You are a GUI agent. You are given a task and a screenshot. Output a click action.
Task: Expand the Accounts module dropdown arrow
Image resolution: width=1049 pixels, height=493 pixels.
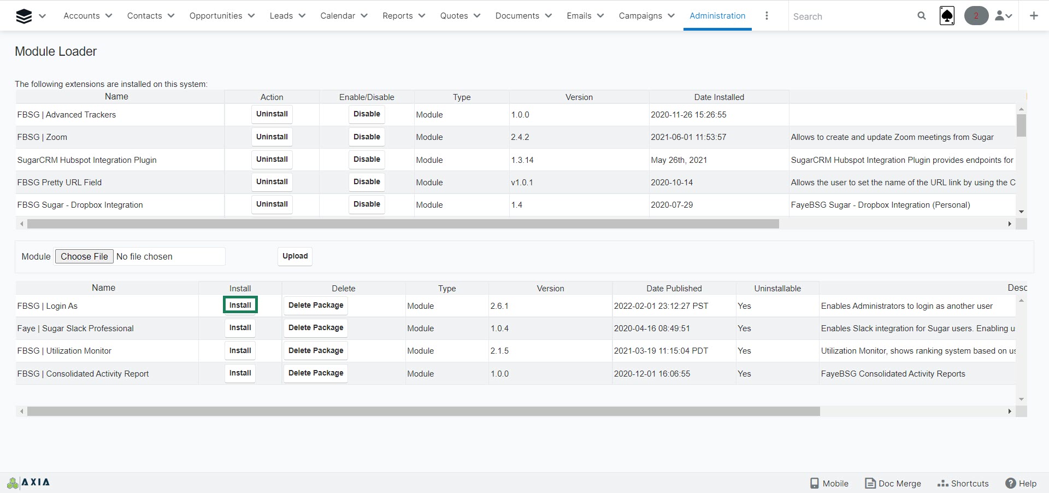point(109,16)
